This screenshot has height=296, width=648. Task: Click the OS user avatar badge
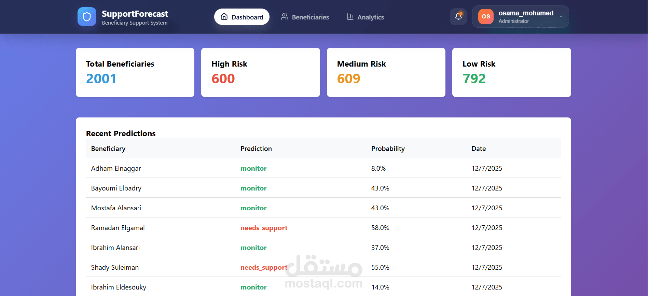[x=486, y=16]
